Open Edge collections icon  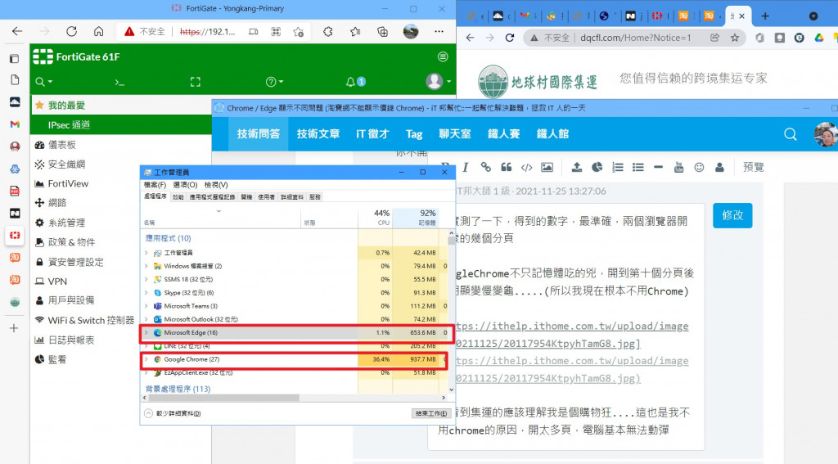[383, 32]
